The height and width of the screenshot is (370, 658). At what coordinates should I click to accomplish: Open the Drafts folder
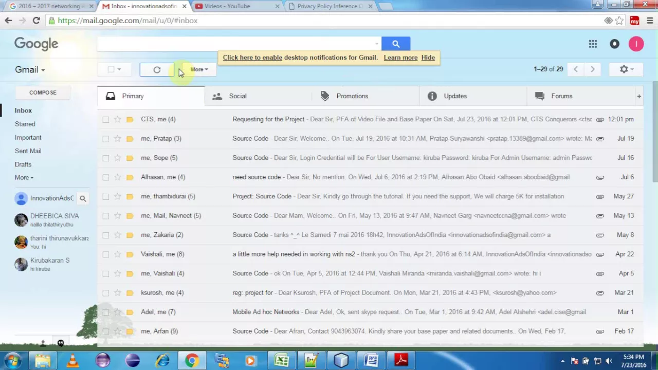click(x=23, y=164)
